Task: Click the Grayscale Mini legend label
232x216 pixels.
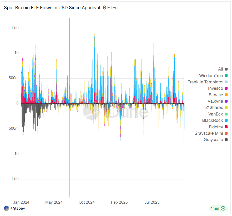Action: click(209, 133)
